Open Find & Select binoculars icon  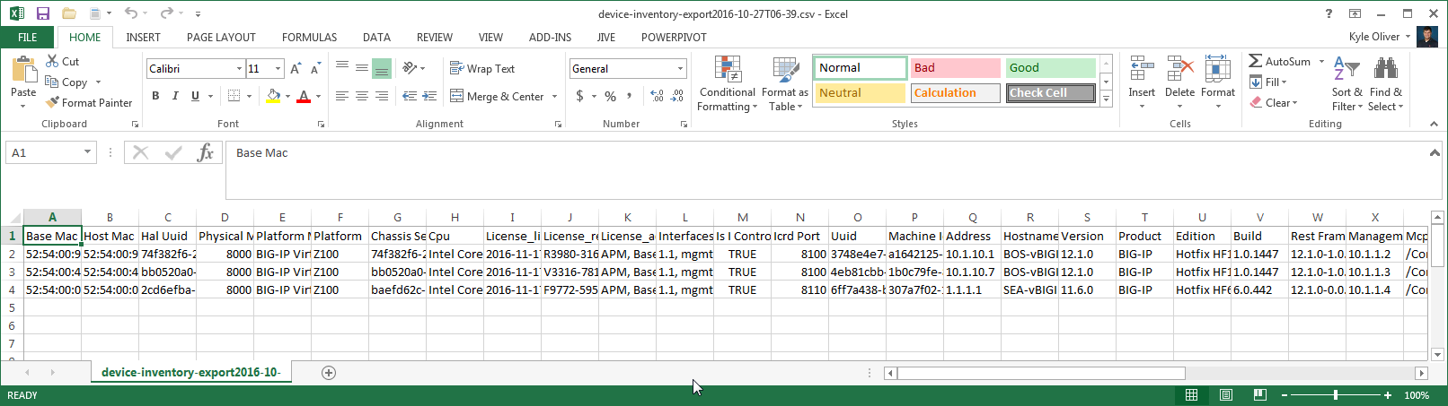pos(1386,69)
